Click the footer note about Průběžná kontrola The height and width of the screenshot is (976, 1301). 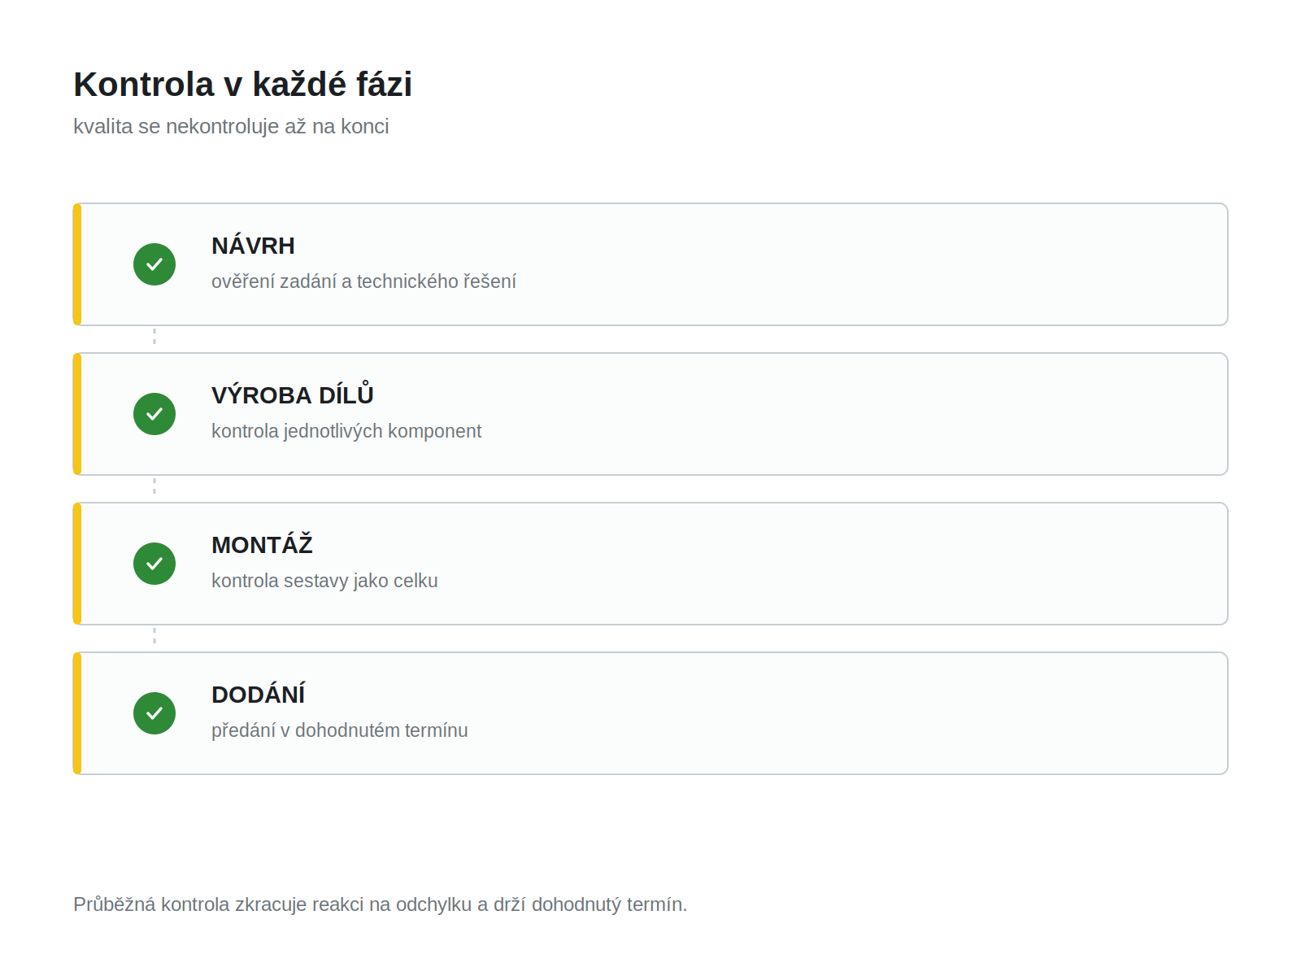coord(381,904)
